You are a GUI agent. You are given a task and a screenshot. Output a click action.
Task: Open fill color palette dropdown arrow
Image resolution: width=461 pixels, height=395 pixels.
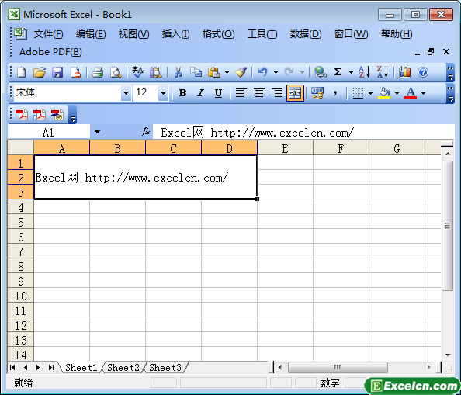(397, 93)
